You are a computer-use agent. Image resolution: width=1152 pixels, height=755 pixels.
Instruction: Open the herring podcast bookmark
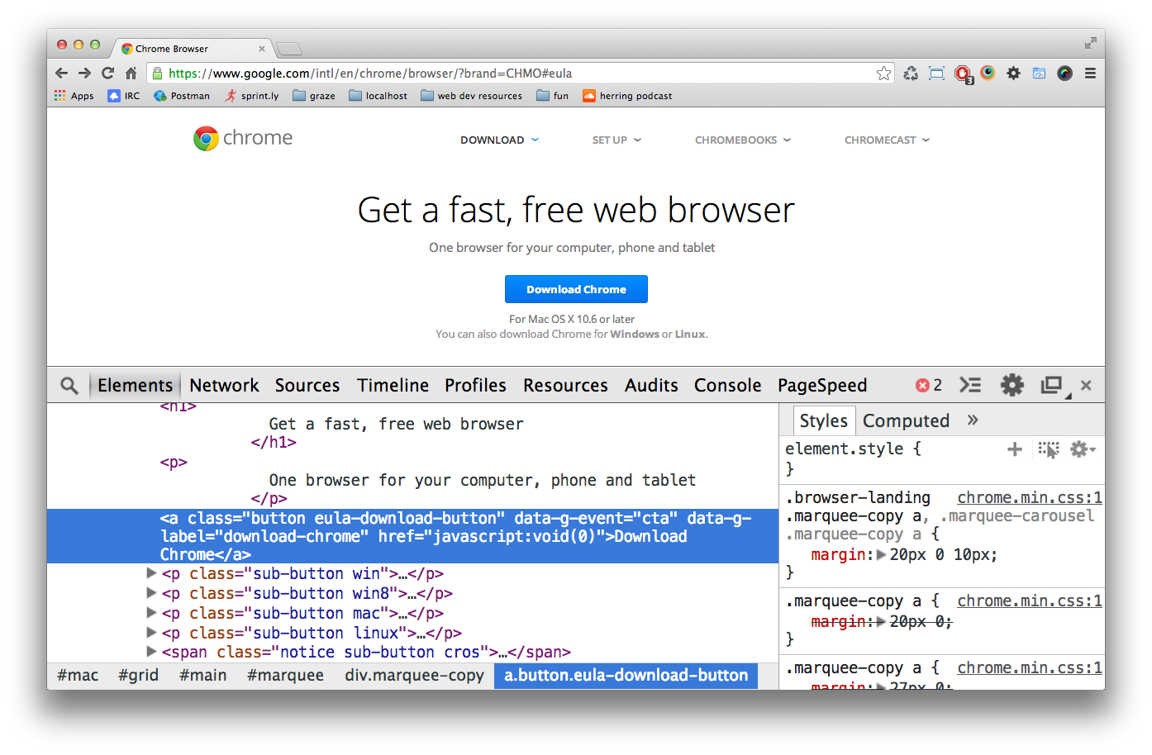[x=627, y=96]
